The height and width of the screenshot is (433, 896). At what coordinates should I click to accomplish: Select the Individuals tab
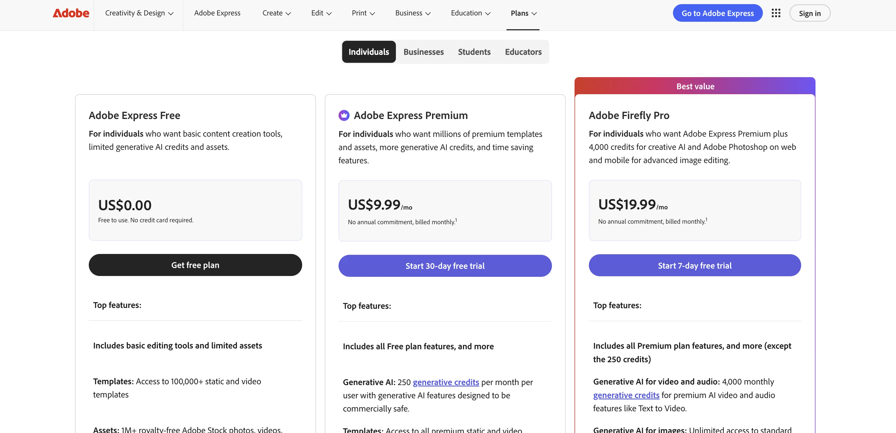click(x=369, y=52)
